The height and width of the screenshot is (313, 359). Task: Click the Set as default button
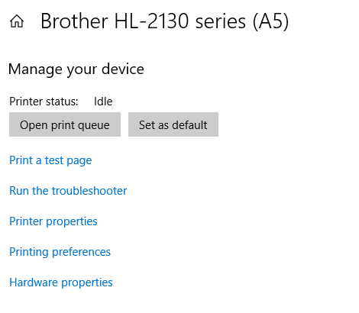pos(173,124)
